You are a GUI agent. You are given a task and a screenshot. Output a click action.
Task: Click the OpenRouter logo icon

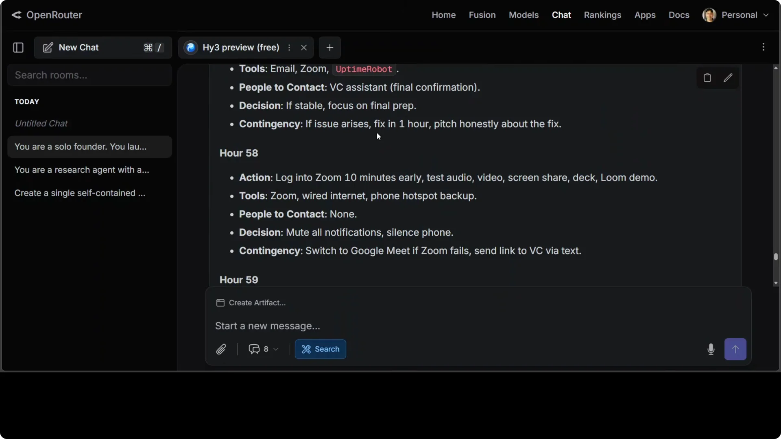(x=16, y=15)
